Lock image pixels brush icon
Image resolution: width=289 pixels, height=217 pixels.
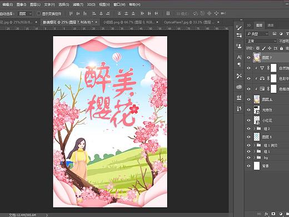pos(263,48)
